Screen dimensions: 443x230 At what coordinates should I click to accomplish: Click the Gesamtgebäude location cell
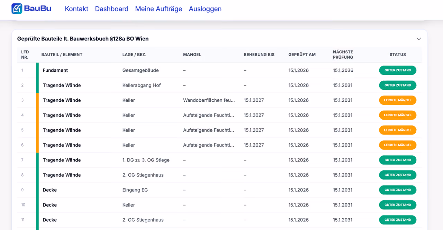pos(141,70)
